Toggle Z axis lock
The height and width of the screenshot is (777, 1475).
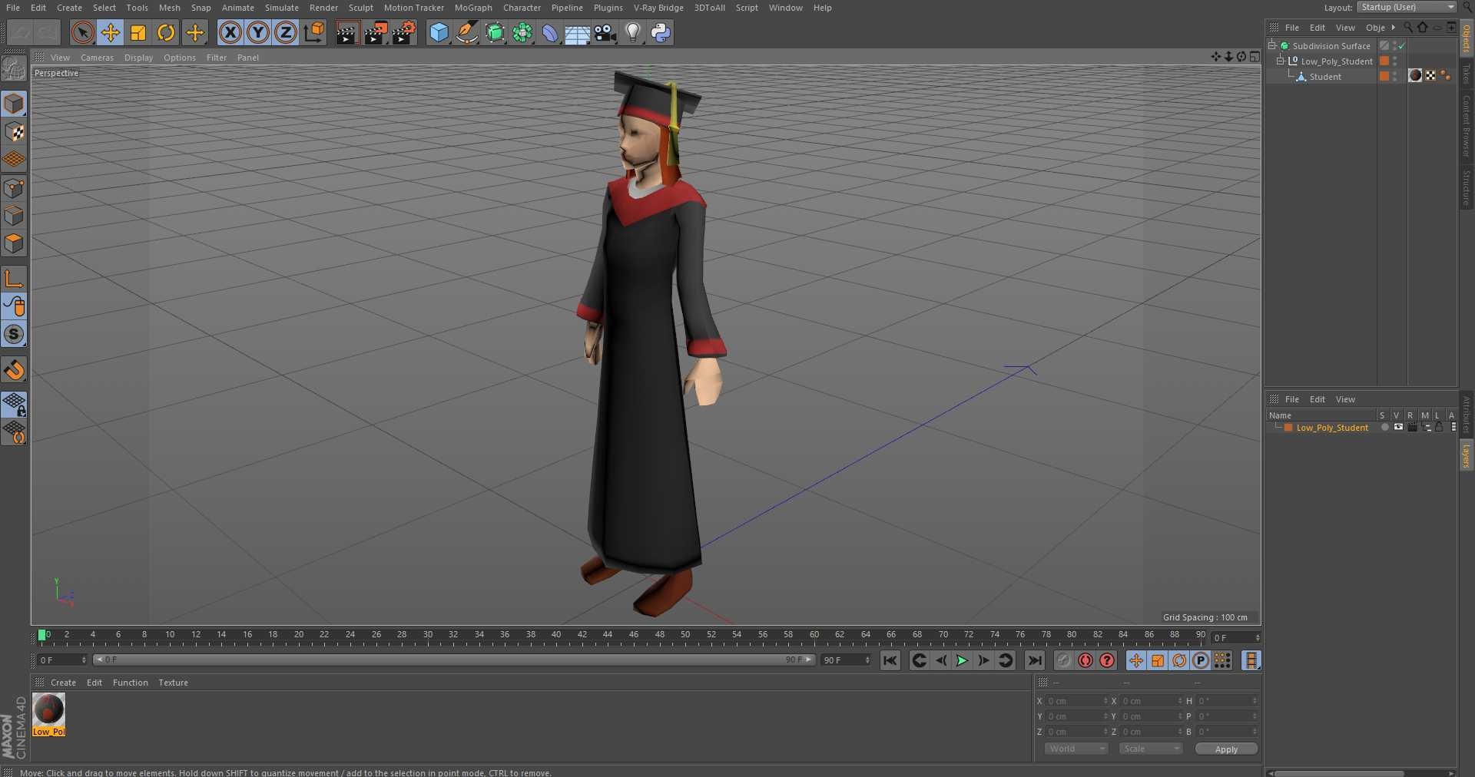[x=286, y=32]
